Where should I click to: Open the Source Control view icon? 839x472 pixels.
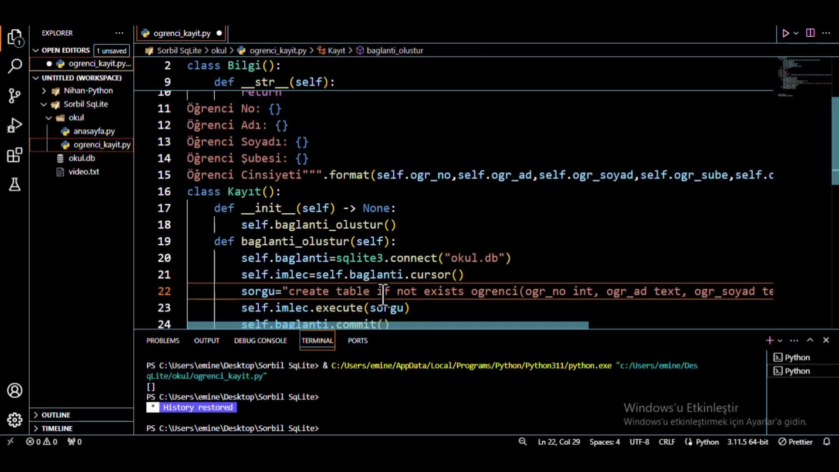pyautogui.click(x=15, y=96)
